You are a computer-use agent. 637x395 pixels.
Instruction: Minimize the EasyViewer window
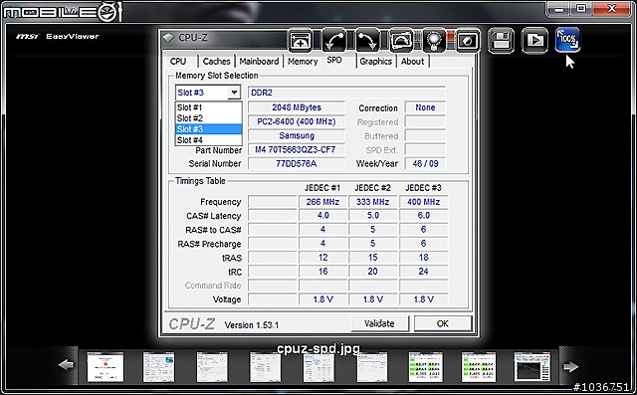tap(559, 9)
